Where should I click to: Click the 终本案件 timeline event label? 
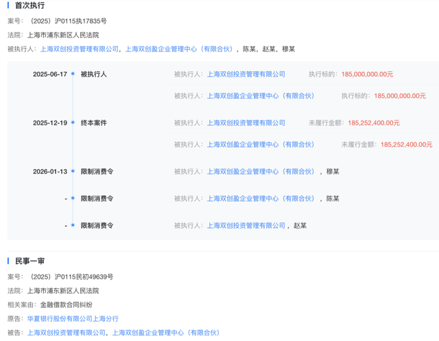(94, 123)
